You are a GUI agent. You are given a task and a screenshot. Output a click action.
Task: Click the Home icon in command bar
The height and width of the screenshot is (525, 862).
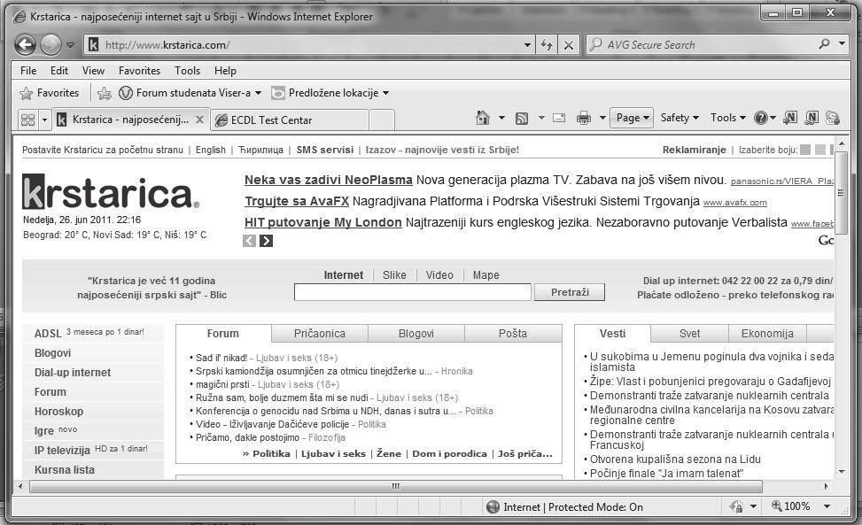(x=483, y=118)
